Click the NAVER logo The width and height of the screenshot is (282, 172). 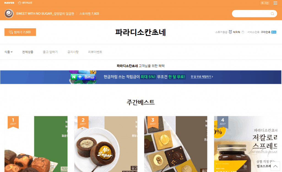click(x=9, y=3)
